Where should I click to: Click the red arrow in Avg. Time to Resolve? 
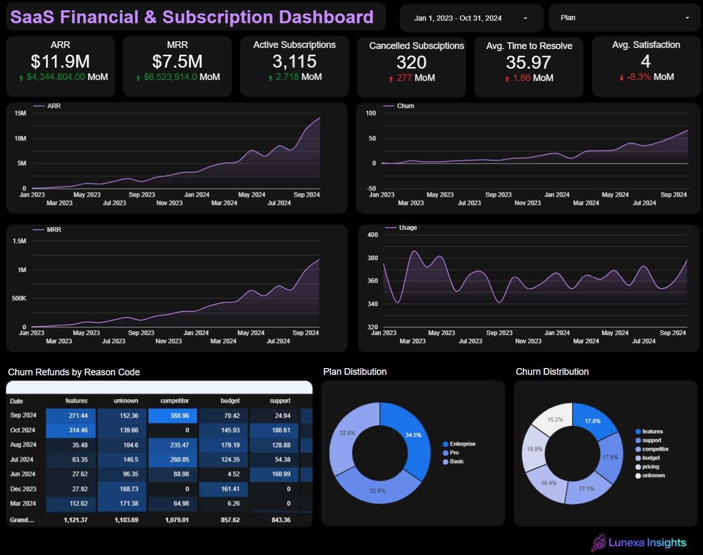pos(507,79)
